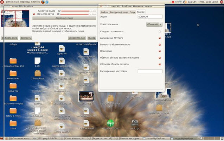Image resolution: width=224 pixels, height=141 pixels.
Task: Click the Firefox launcher in top panel
Action: point(43,2)
